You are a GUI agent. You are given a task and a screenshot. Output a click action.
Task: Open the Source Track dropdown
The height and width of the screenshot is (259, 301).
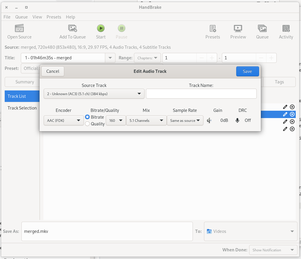(94, 94)
